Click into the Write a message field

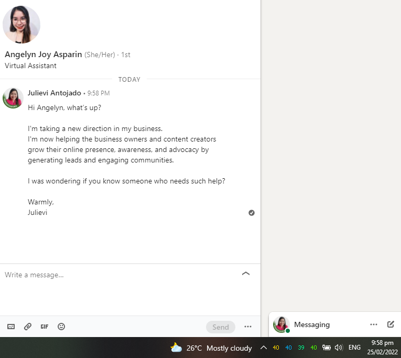(120, 275)
